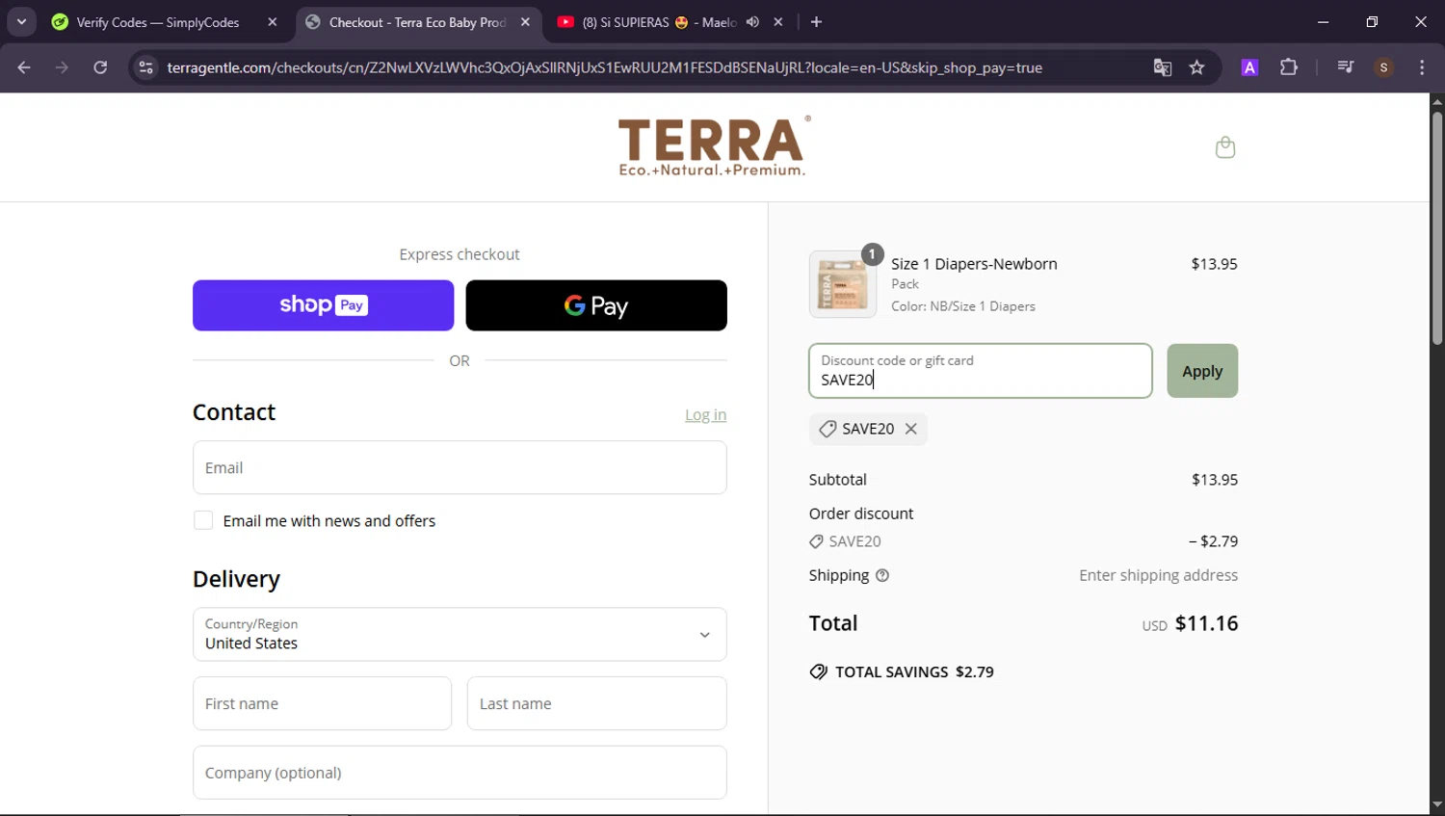
Task: Pay with Google Pay button
Action: pyautogui.click(x=596, y=305)
